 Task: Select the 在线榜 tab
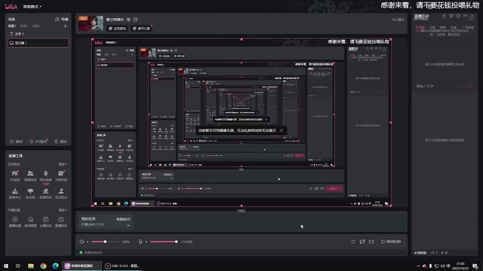[420, 27]
